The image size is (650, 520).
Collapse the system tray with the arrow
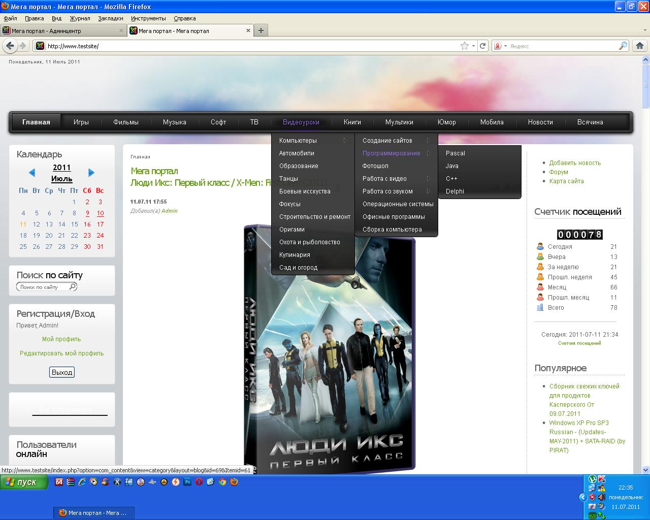coord(583,497)
